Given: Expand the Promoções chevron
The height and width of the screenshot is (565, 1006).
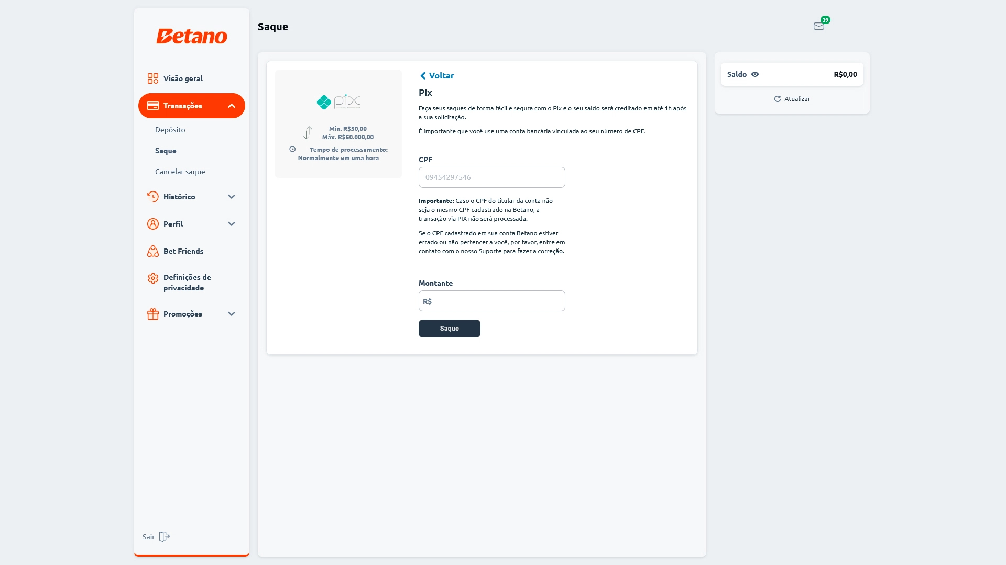Looking at the screenshot, I should tap(232, 314).
